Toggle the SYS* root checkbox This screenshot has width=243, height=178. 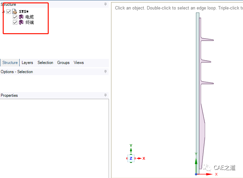click(9, 12)
